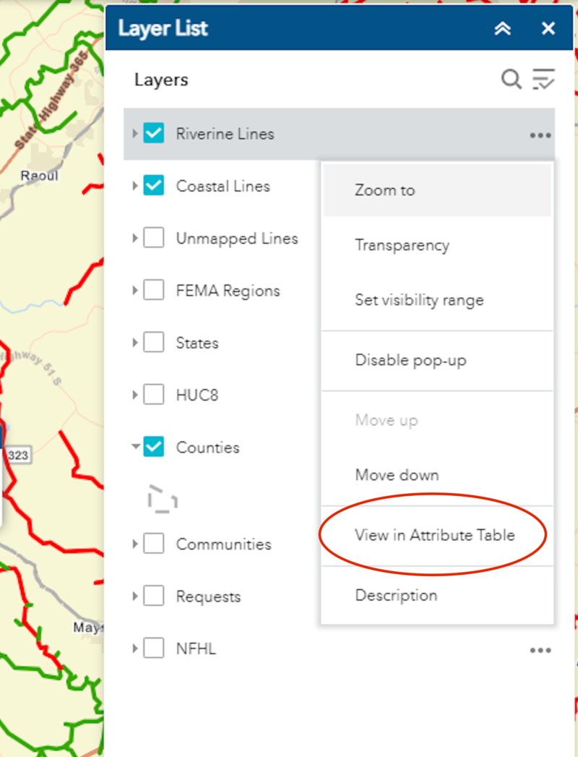This screenshot has width=578, height=757.
Task: Click the filter layers icon
Action: coord(543,80)
